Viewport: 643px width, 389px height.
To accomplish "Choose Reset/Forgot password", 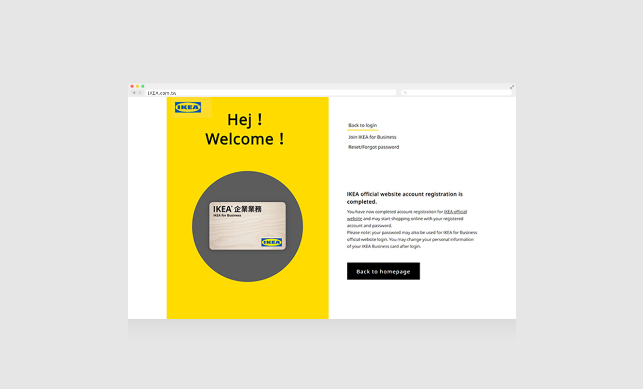I will pyautogui.click(x=374, y=147).
